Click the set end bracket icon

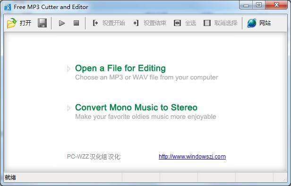click(x=136, y=23)
